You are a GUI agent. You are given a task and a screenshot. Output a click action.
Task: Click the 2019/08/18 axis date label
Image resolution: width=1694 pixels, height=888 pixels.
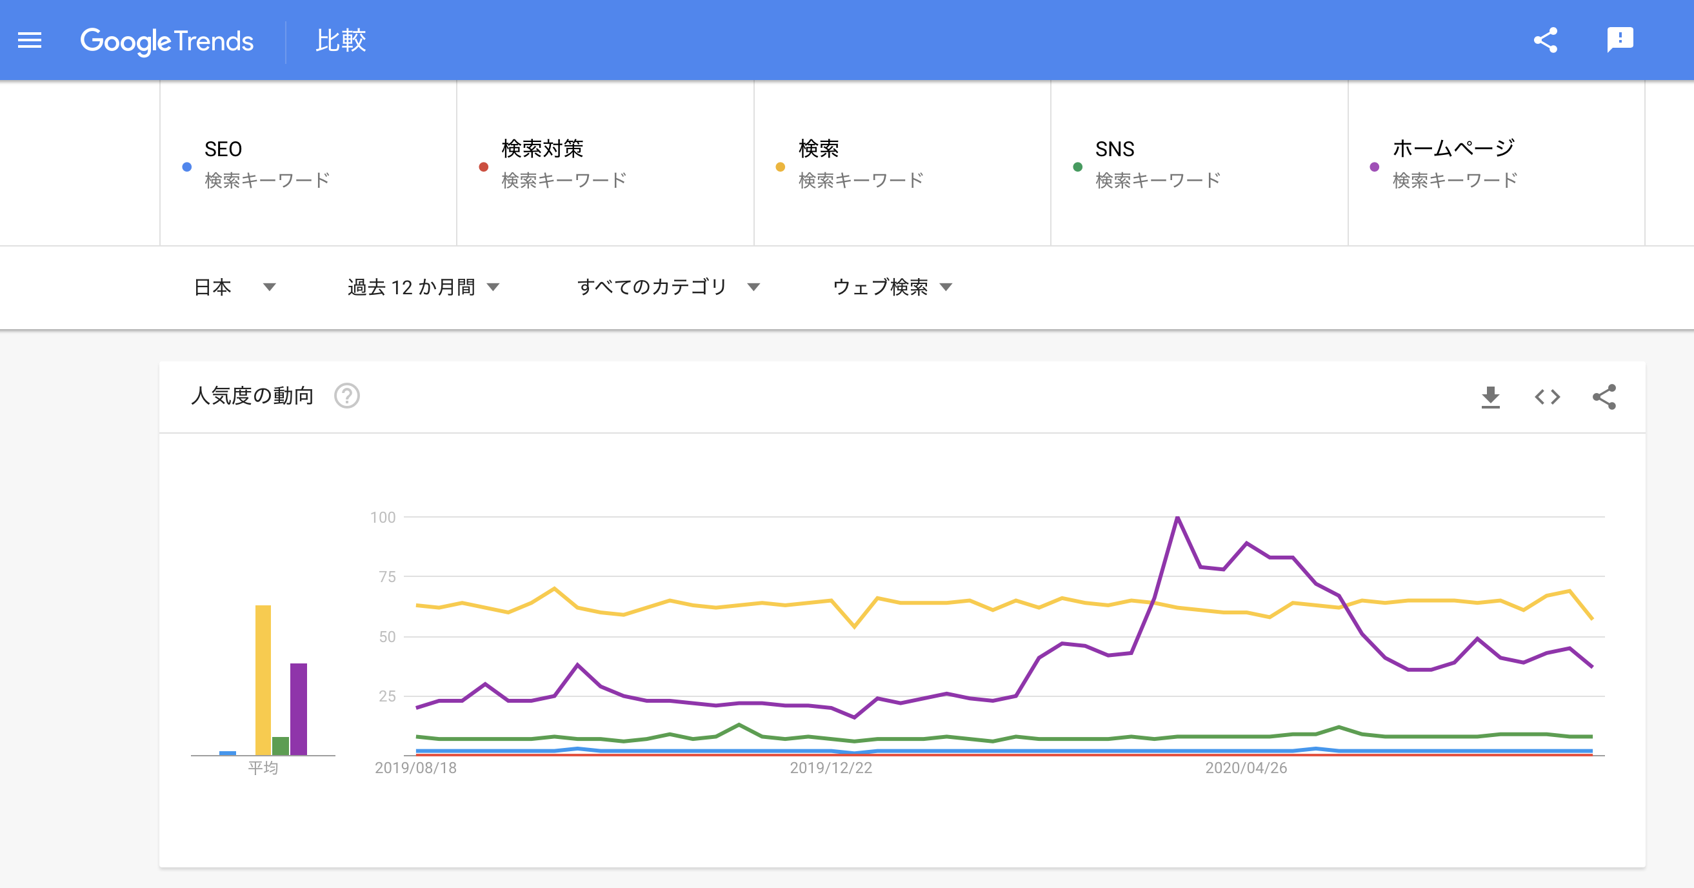[x=415, y=767]
